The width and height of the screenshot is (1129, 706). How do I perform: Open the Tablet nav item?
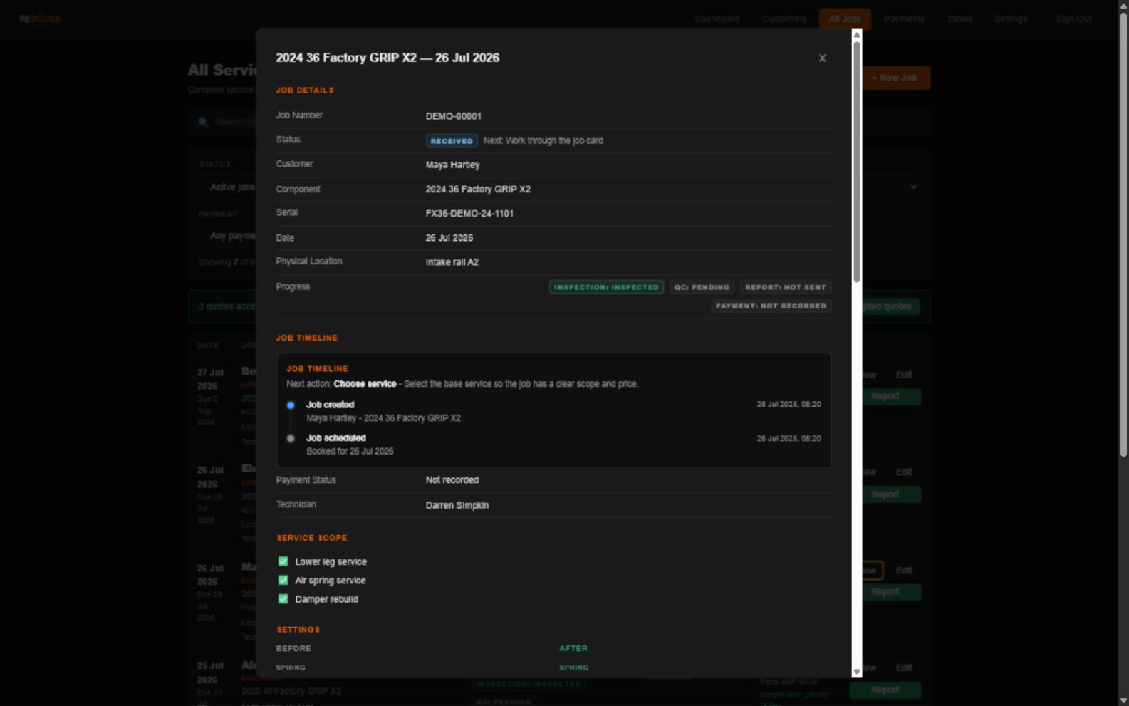959,19
